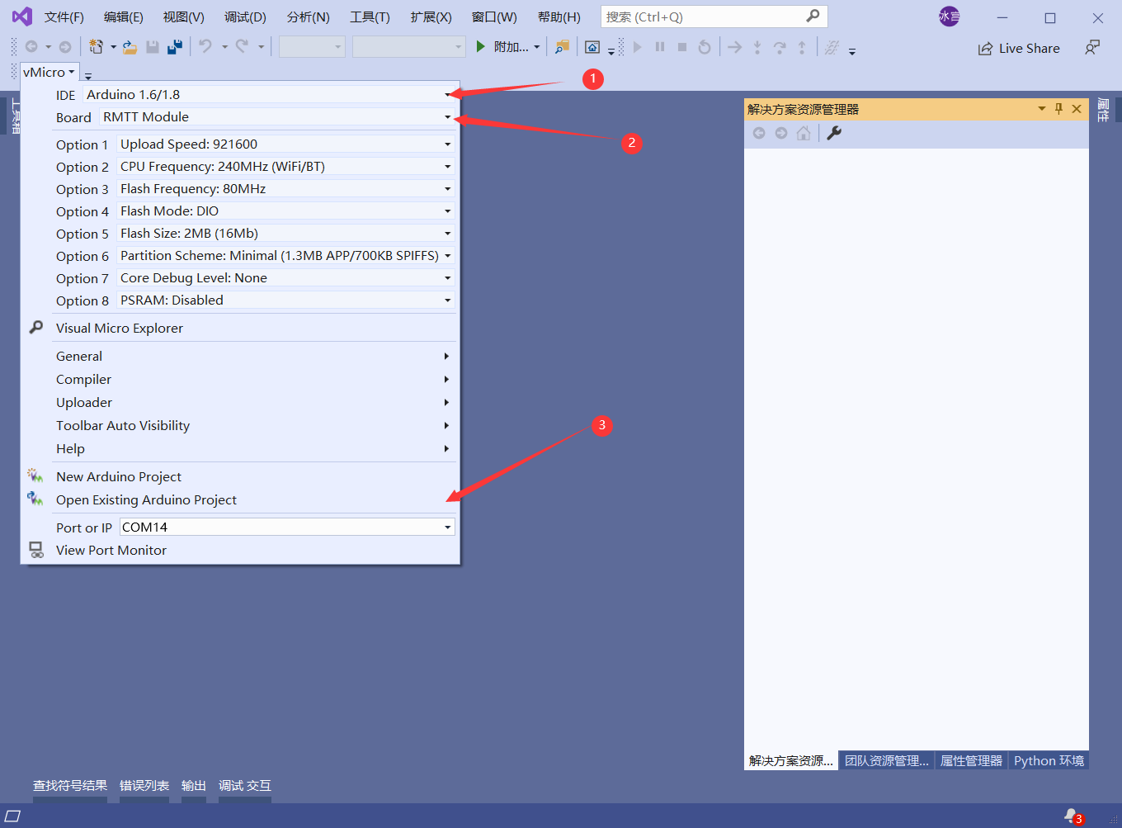Open the 视图(V) menu

[184, 17]
